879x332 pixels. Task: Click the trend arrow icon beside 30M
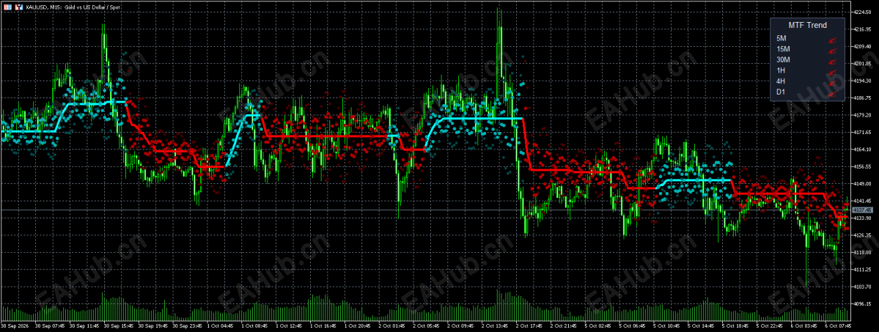[833, 61]
